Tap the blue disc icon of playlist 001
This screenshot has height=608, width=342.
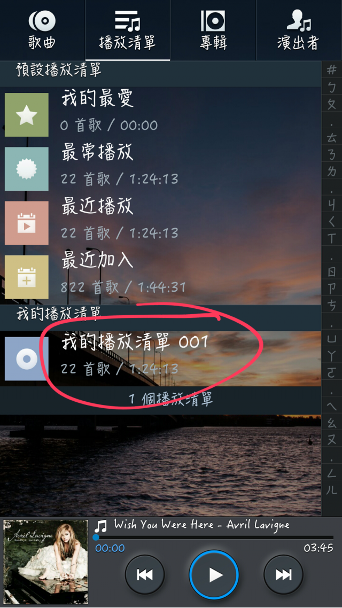[26, 358]
